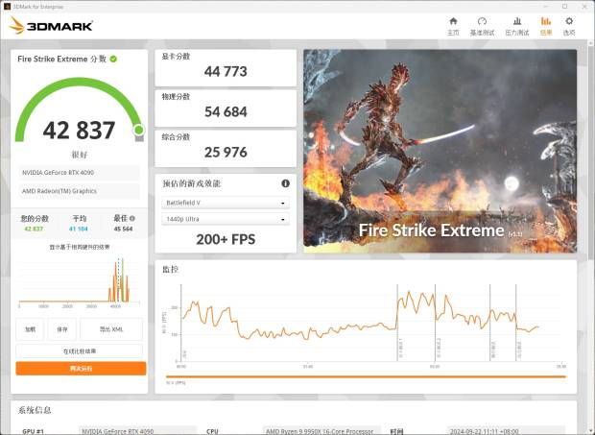This screenshot has width=595, height=435.
Task: Click the 导出 XML export button
Action: 111,329
